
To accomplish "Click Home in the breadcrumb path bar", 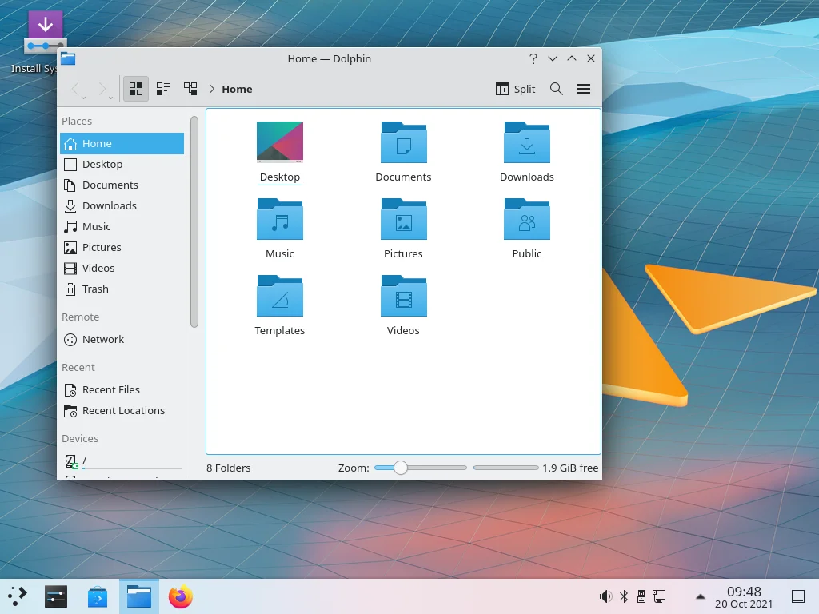I will click(237, 89).
